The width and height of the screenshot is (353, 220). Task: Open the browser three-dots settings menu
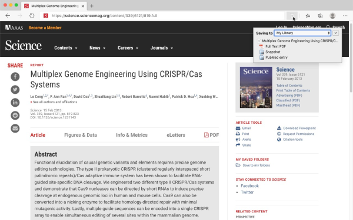[x=345, y=16]
